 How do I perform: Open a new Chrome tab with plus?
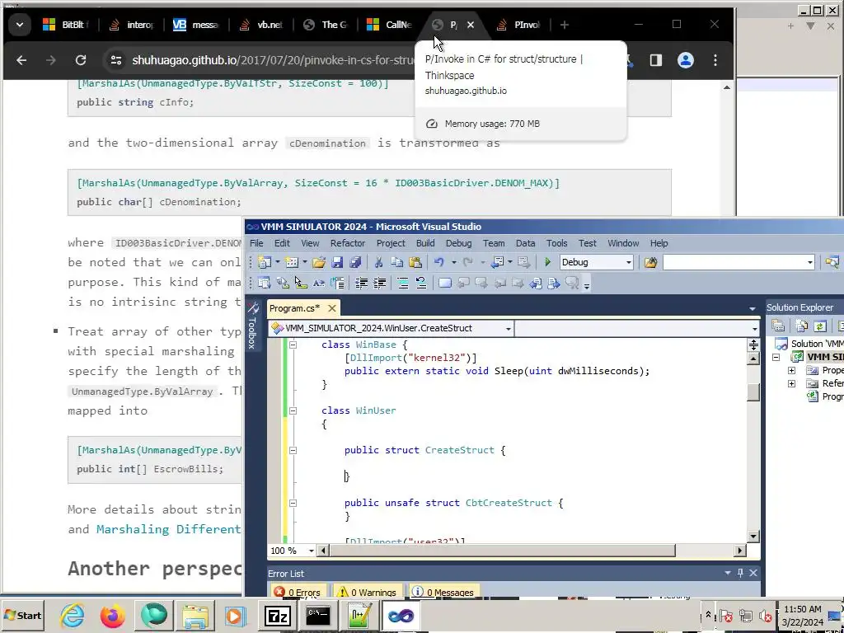click(564, 25)
